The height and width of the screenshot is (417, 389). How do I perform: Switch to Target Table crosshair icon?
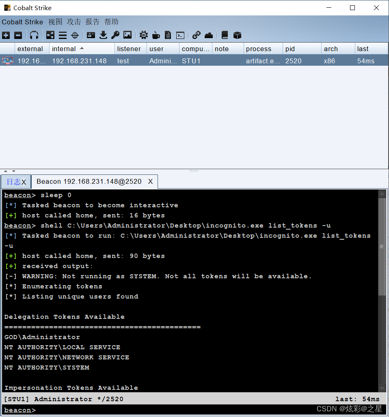pyautogui.click(x=75, y=35)
